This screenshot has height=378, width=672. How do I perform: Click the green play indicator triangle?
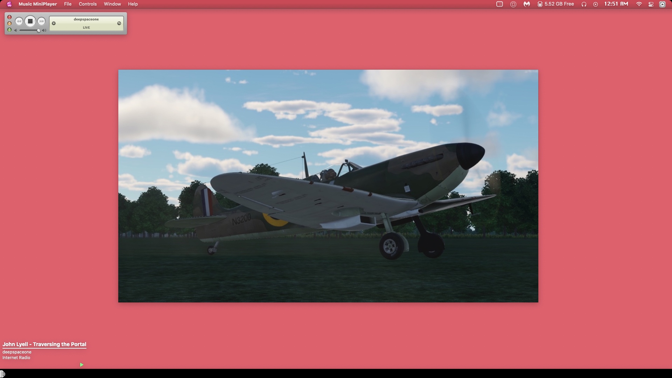click(82, 365)
